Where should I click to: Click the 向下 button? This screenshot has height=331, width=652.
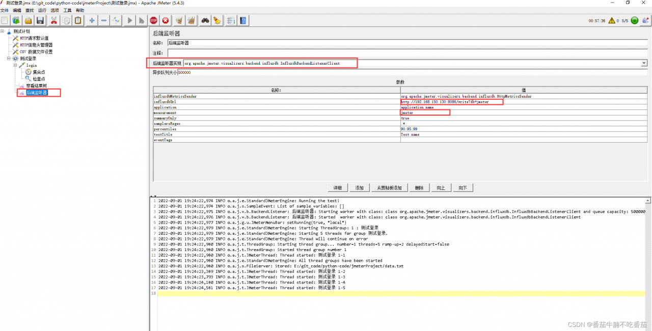[x=463, y=188]
